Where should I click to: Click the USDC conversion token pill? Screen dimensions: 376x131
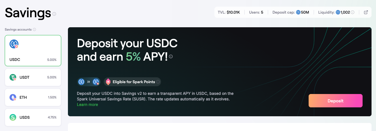click(89, 82)
